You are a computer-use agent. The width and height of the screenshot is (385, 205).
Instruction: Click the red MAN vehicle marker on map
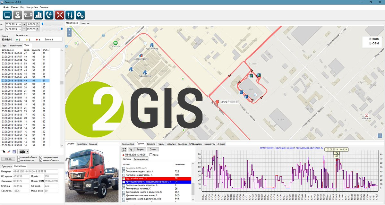pos(217,102)
